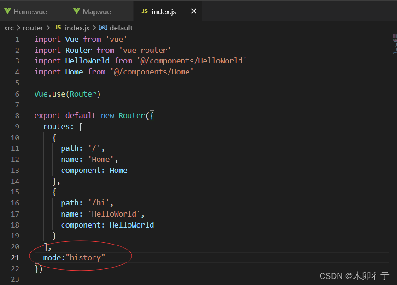Viewport: 397px width, 285px height.
Task: Click line number 1 in the gutter
Action: (x=17, y=40)
